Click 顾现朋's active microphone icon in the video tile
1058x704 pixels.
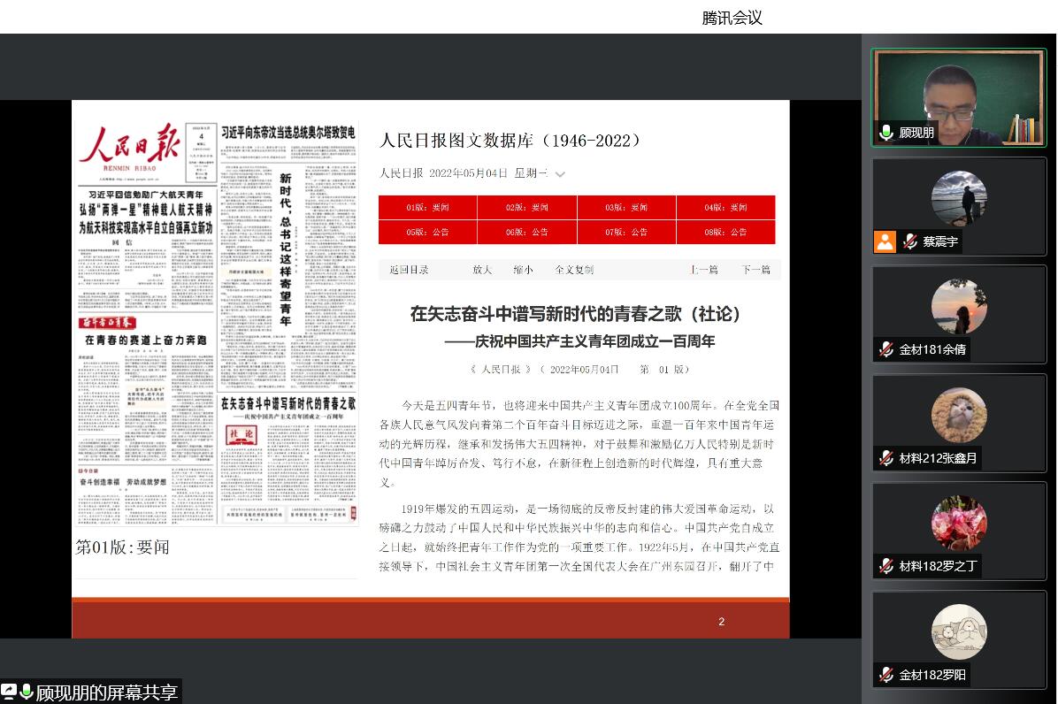[885, 133]
